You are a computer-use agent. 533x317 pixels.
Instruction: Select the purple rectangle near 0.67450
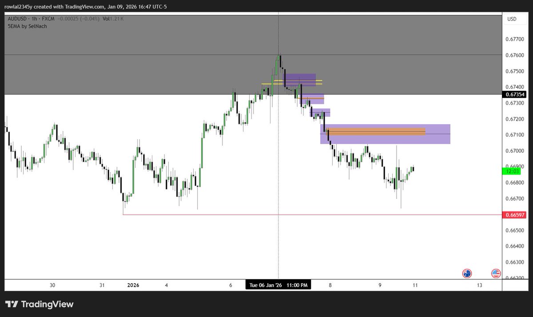300,80
